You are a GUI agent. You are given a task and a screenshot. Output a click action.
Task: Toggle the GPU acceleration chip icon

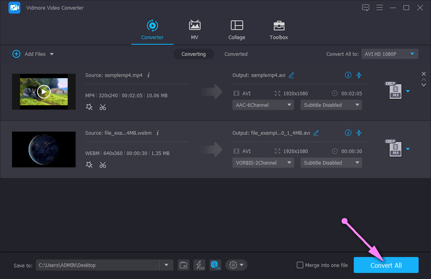coord(215,264)
